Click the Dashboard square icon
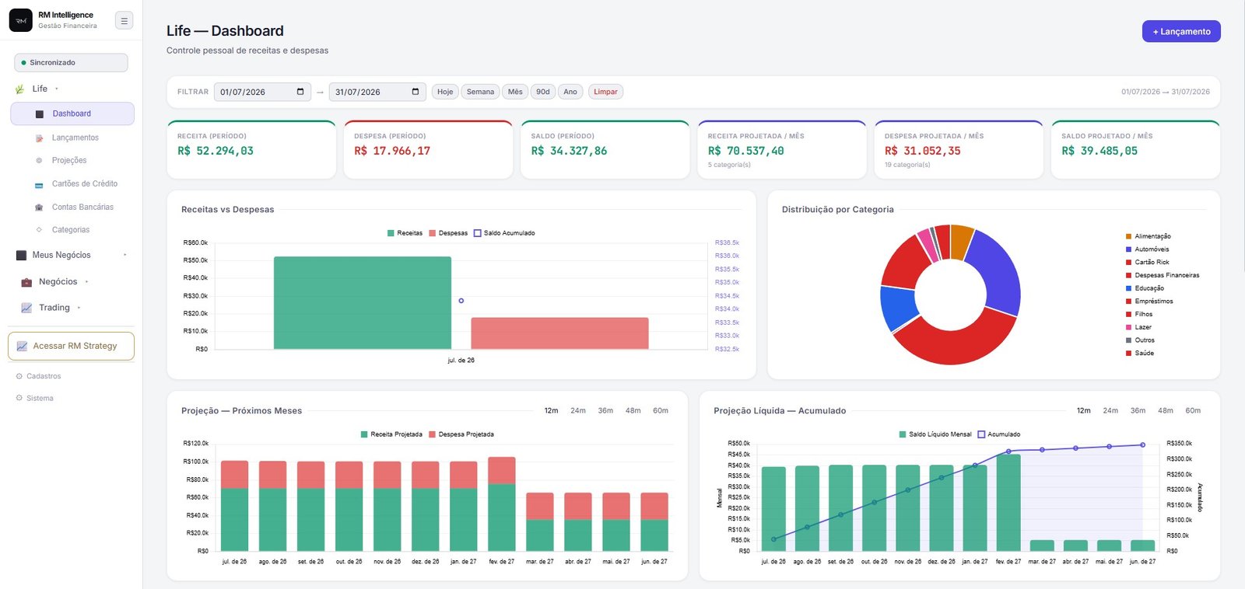 point(40,114)
